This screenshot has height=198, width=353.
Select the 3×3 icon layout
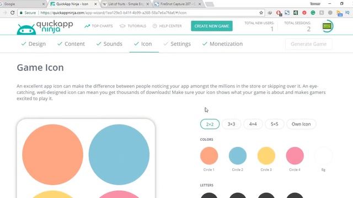click(x=231, y=124)
